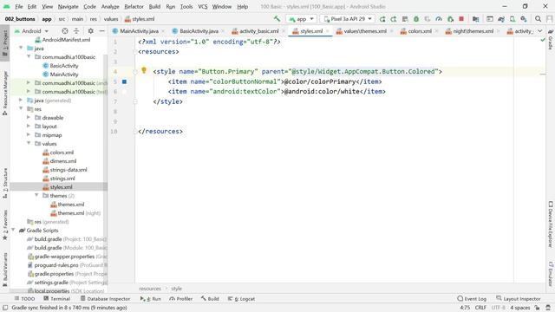Click the 'values' breadcrumb in navigation bar

(x=111, y=19)
